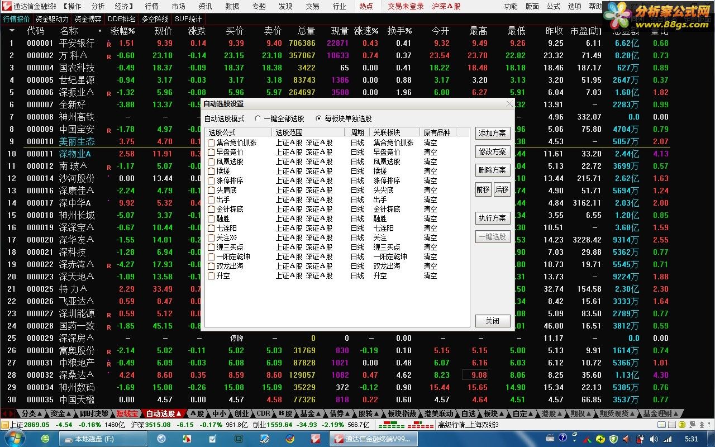Screen dimensions: 715x447
Task: Select 一键全部选股 radio option
Action: pyautogui.click(x=258, y=118)
